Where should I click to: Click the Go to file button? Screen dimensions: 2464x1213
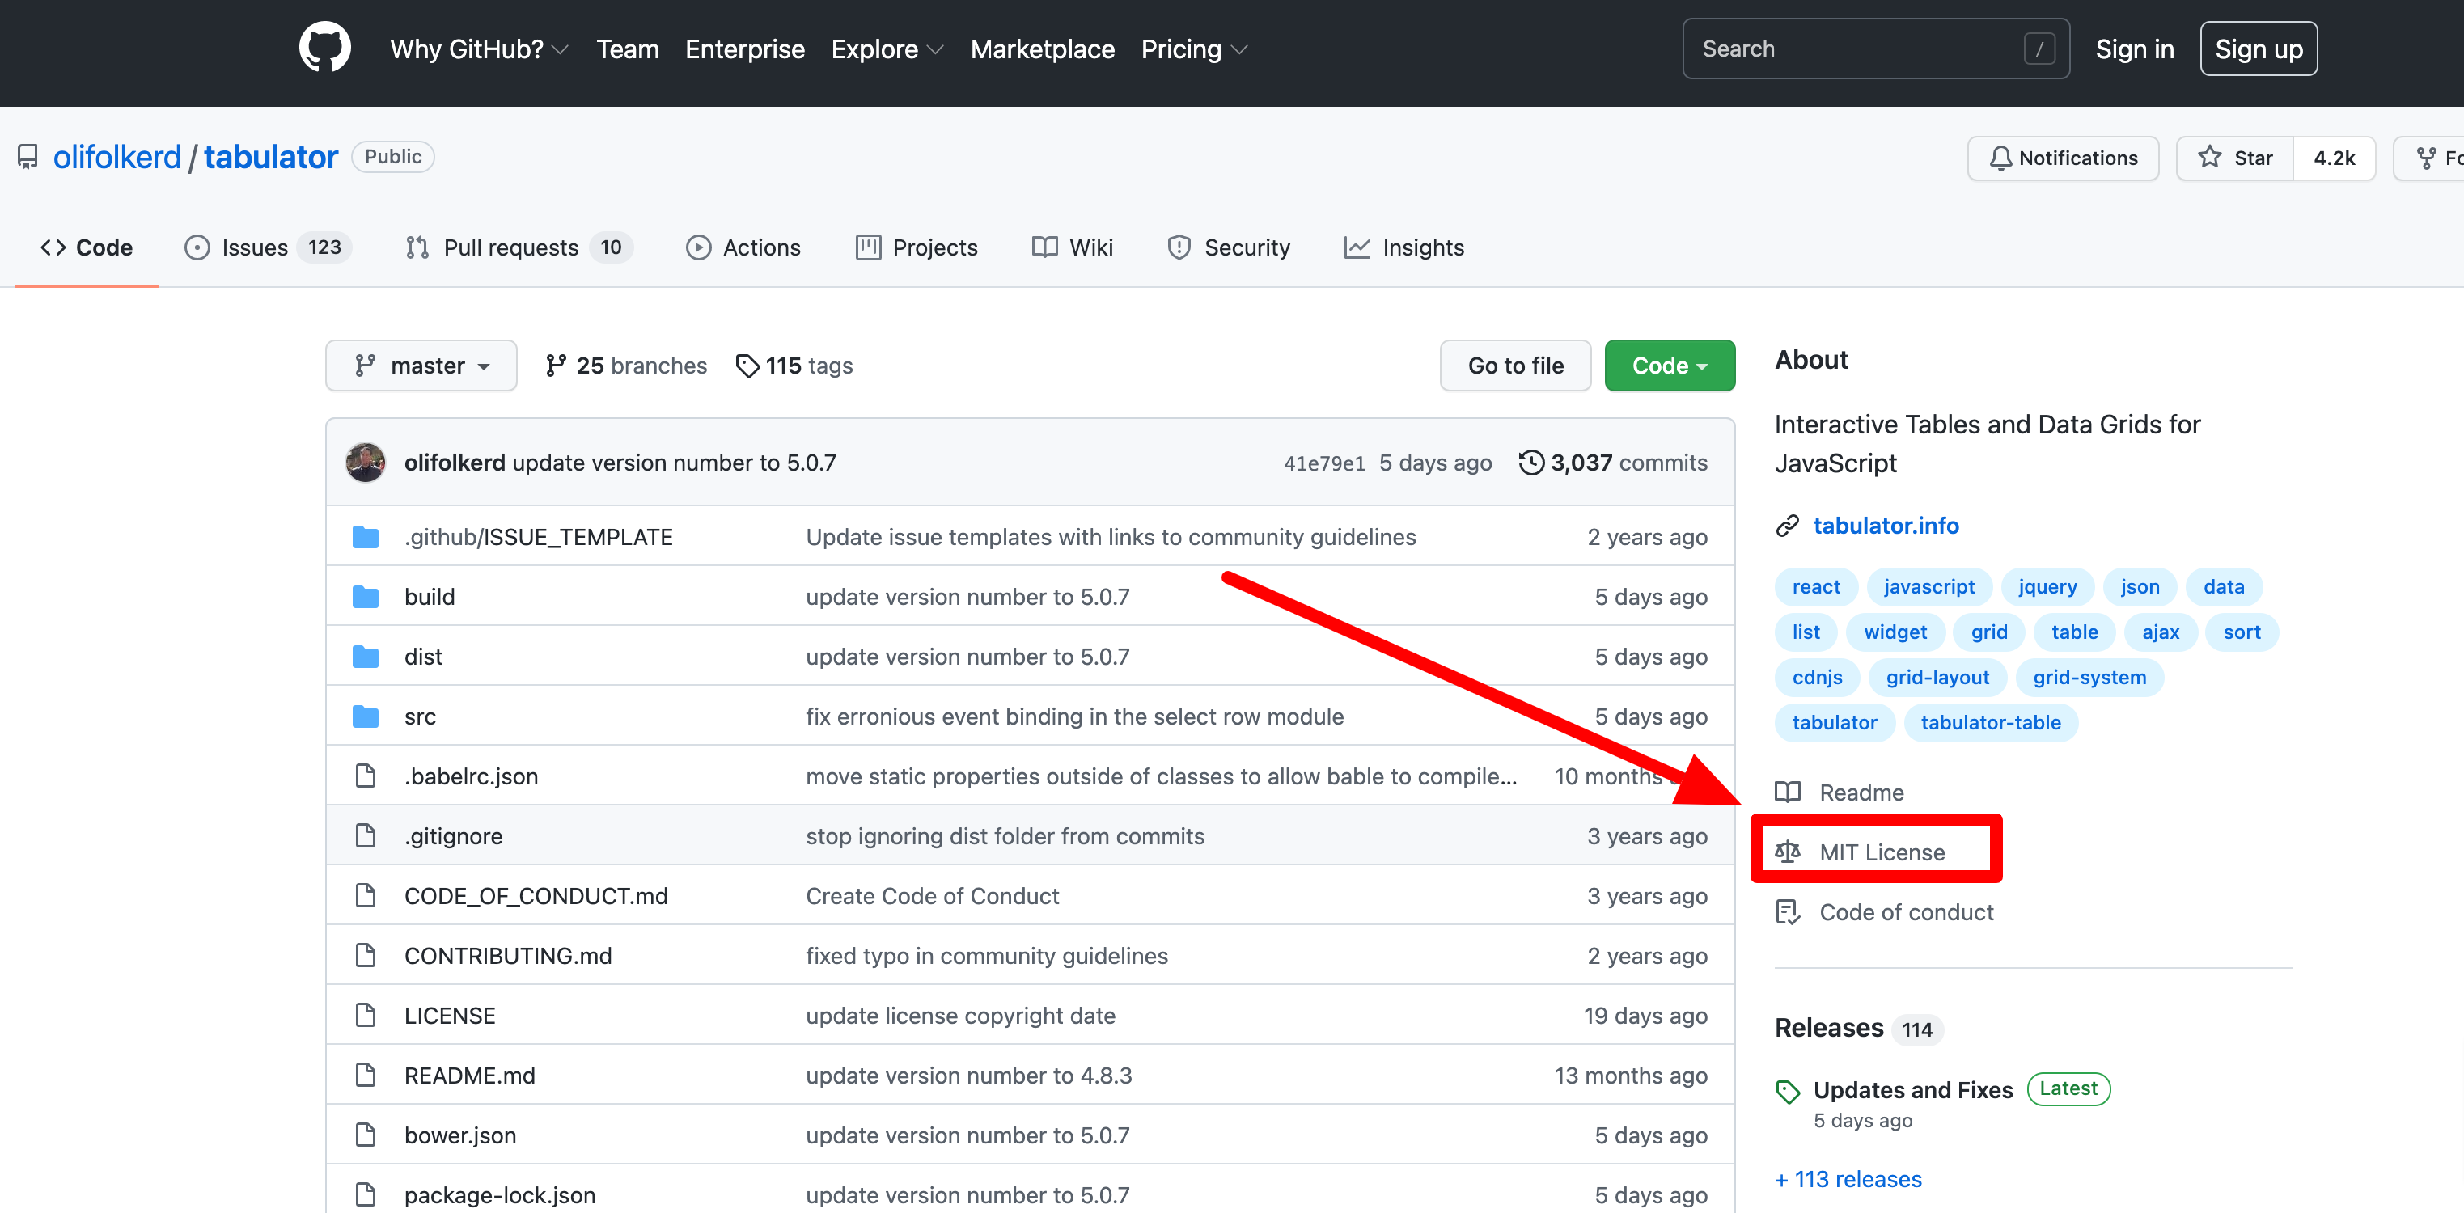(1514, 366)
